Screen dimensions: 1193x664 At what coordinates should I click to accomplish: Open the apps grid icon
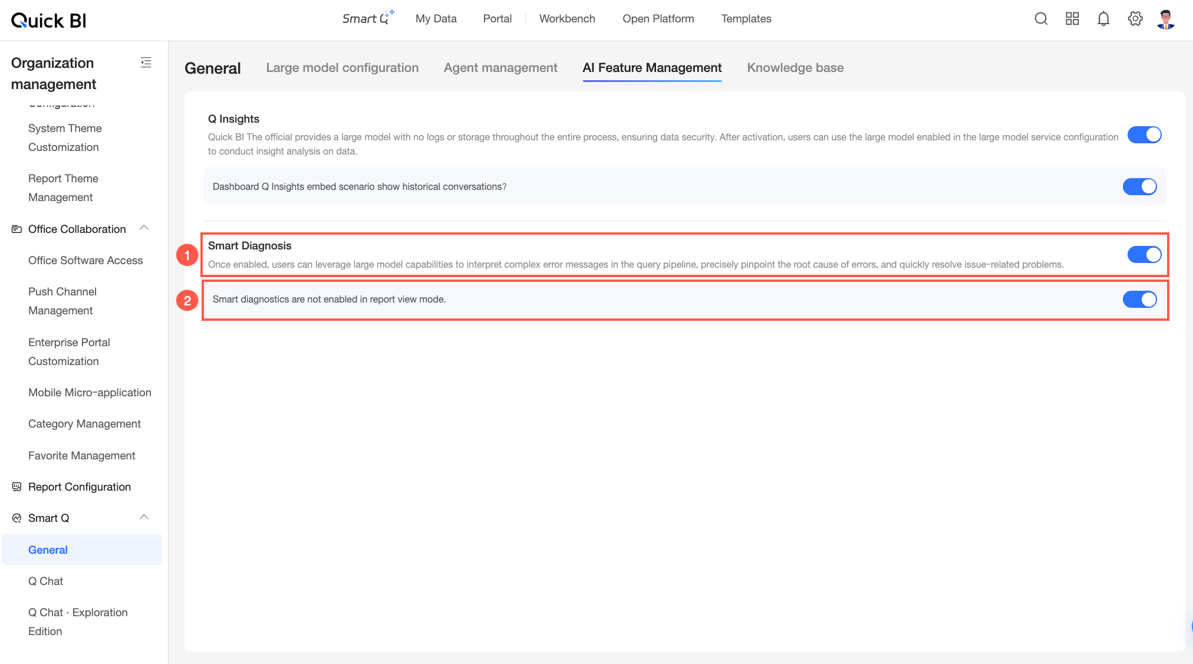[1072, 19]
